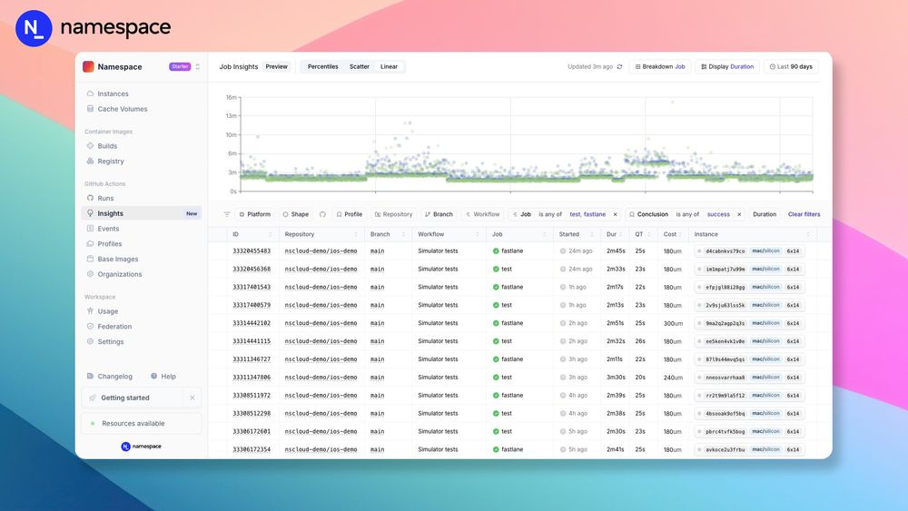Click the 3m30s duration cell
Screen dimensions: 908x511
point(616,378)
